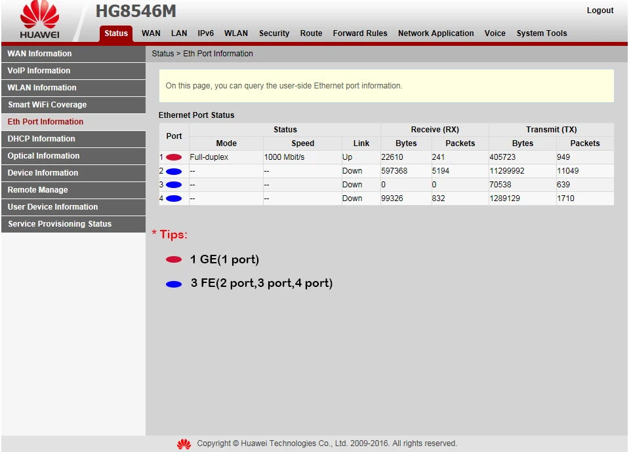Click the Mode column header
The width and height of the screenshot is (629, 452).
coord(226,143)
